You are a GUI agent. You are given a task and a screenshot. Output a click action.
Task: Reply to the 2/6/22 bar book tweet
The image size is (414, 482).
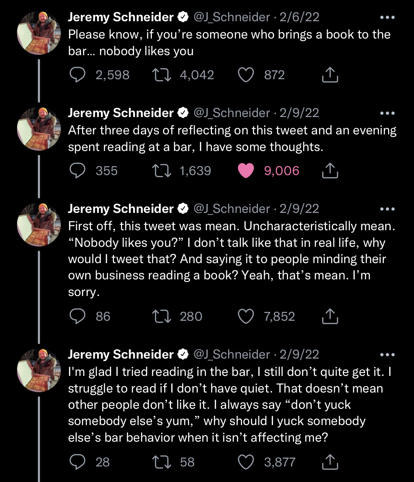pos(77,75)
